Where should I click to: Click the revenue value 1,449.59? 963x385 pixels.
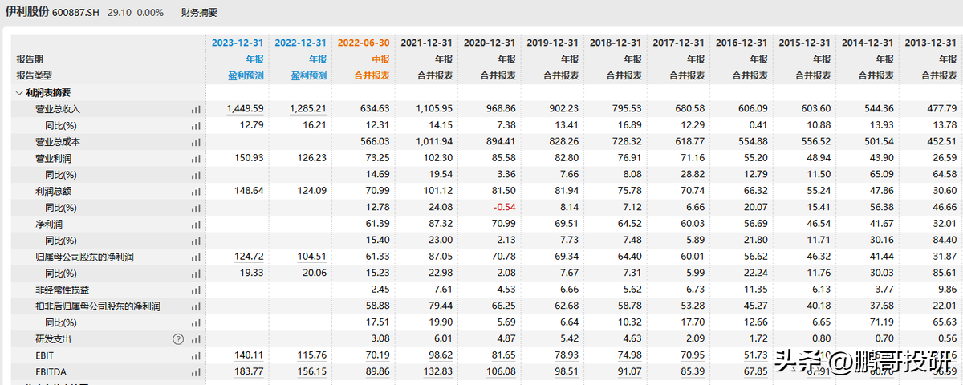pos(245,109)
